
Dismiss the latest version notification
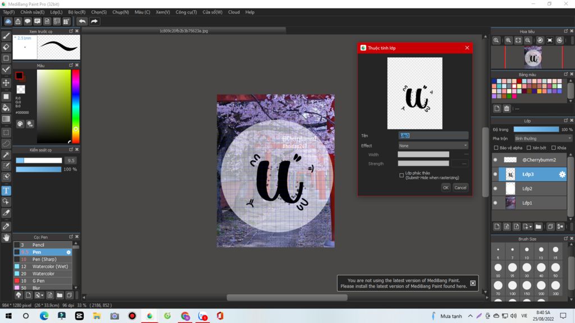click(x=473, y=283)
